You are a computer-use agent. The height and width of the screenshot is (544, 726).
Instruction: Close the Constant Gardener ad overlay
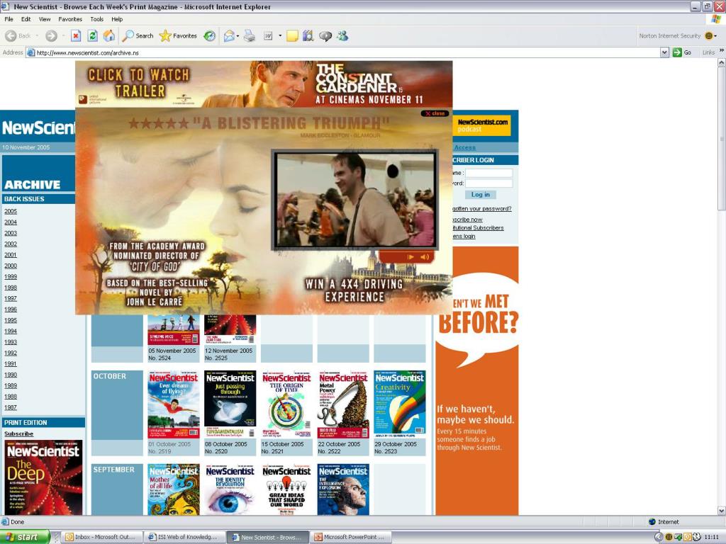click(x=435, y=113)
